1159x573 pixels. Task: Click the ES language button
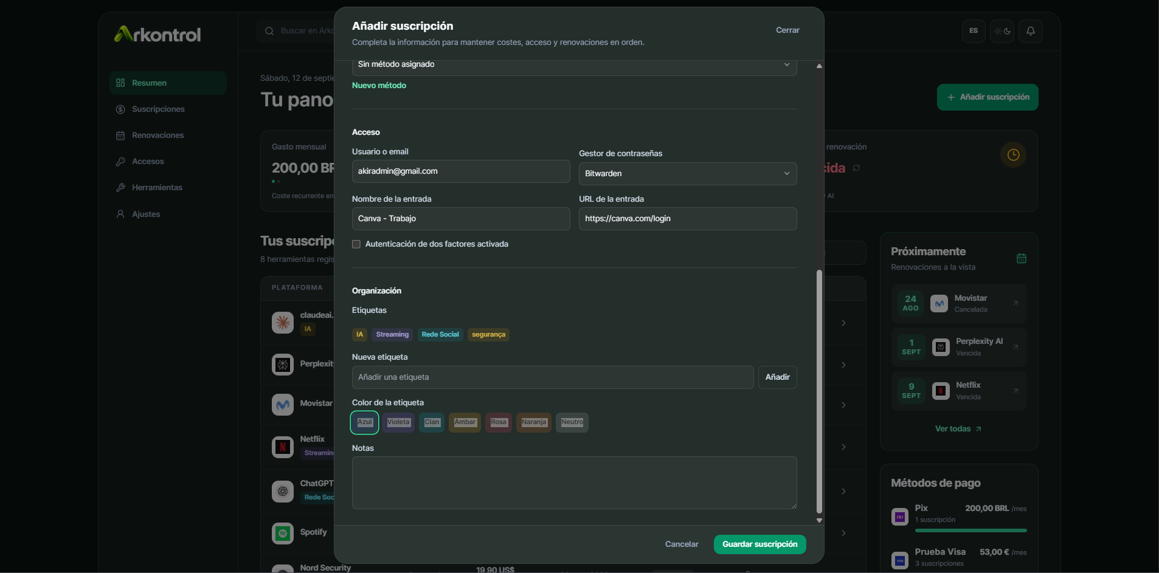974,31
